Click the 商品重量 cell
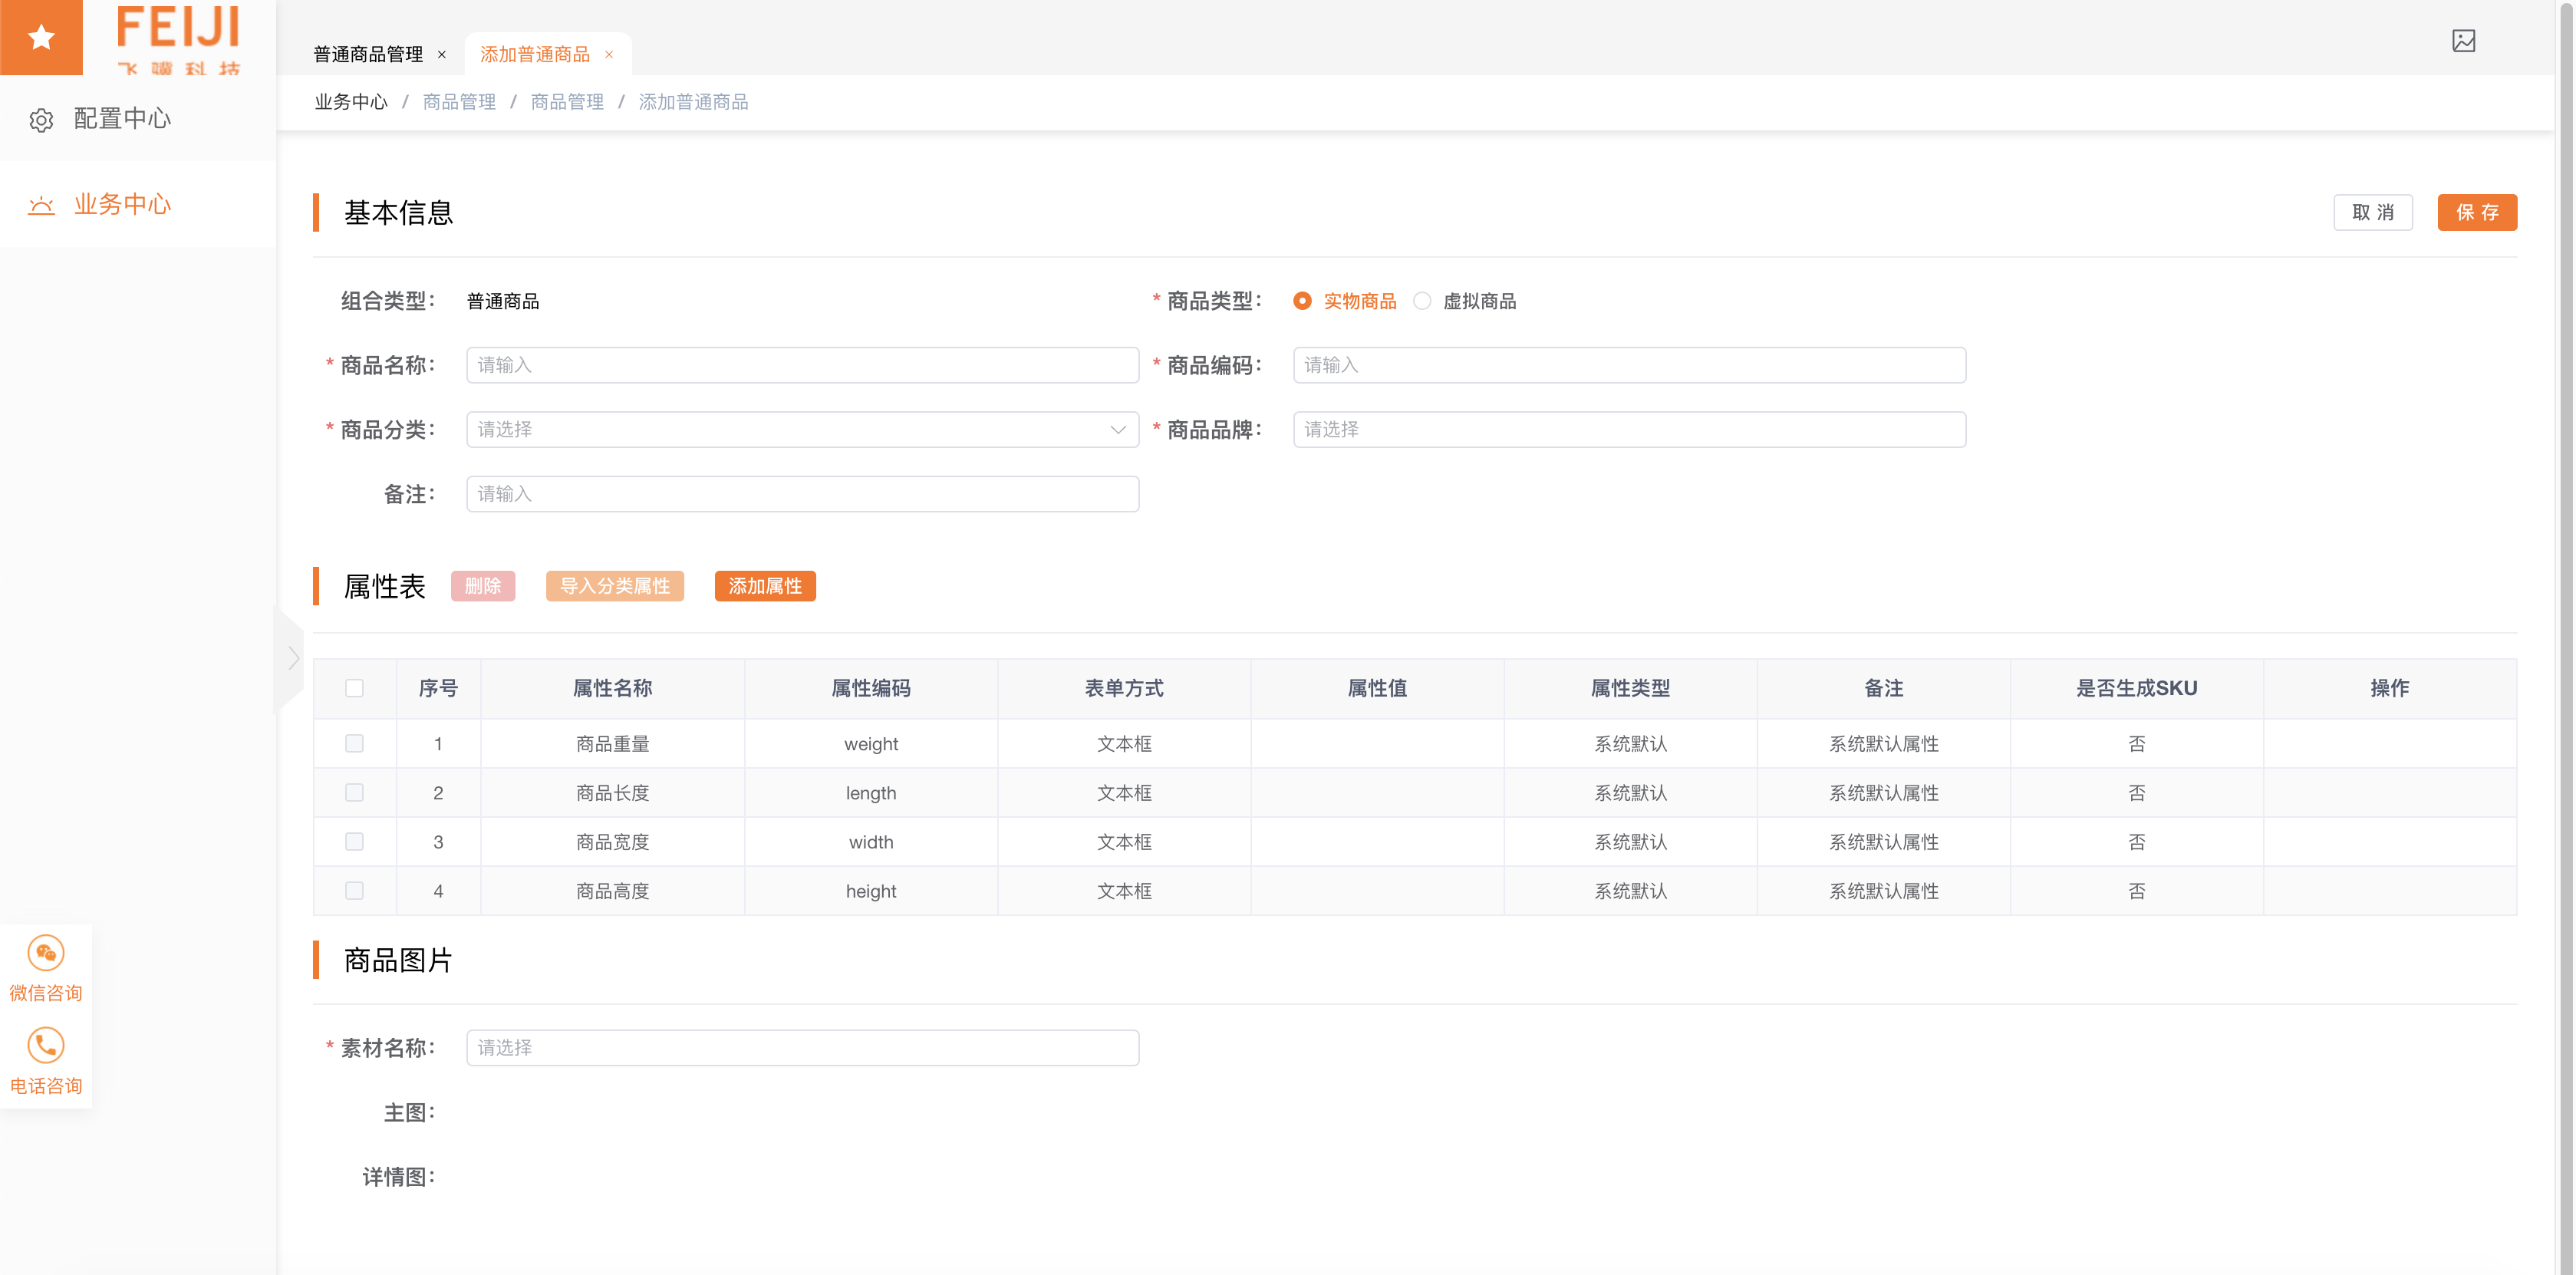Viewport: 2576px width, 1275px height. [612, 744]
